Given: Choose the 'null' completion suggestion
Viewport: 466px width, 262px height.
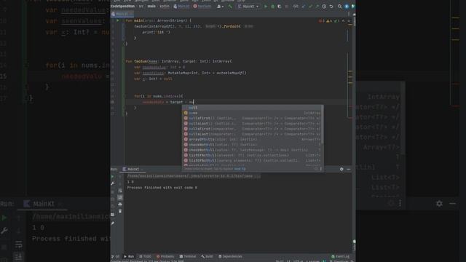Looking at the screenshot, I should click(253, 108).
